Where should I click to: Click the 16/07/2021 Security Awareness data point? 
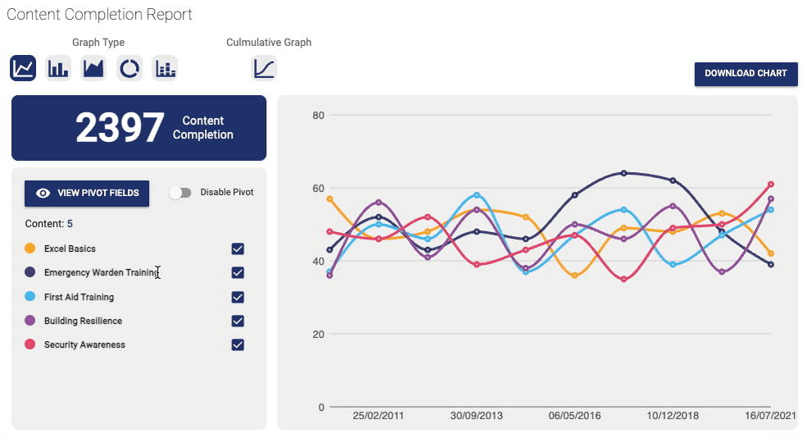(x=770, y=185)
